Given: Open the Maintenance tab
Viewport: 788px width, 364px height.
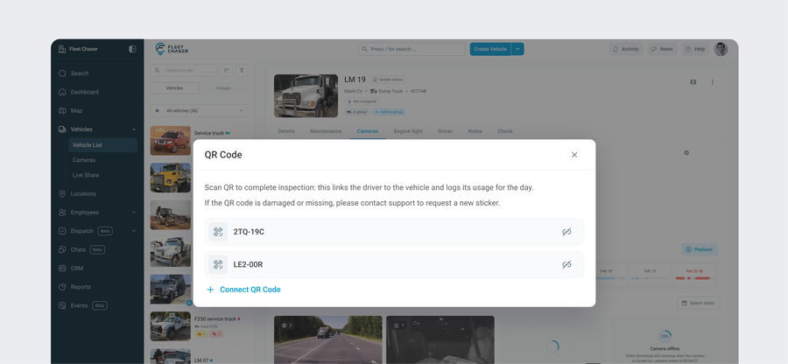Looking at the screenshot, I should (x=326, y=131).
